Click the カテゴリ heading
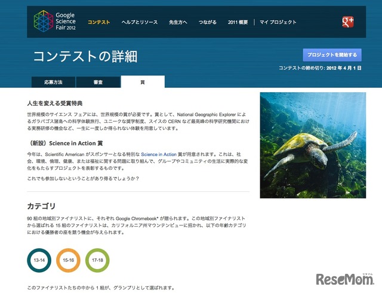Screen dimensions: 382x293 41,206
